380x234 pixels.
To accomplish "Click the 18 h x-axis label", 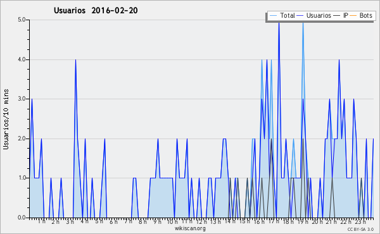I will click(288, 221).
